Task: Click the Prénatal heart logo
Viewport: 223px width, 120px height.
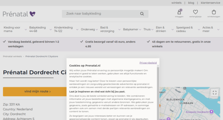Action: 19,14
